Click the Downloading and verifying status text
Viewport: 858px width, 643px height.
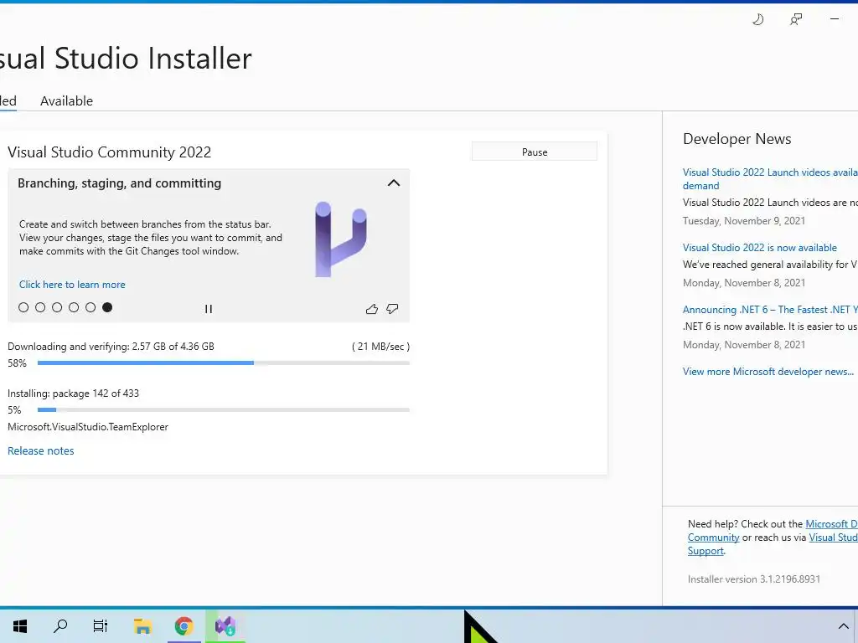[x=111, y=347]
